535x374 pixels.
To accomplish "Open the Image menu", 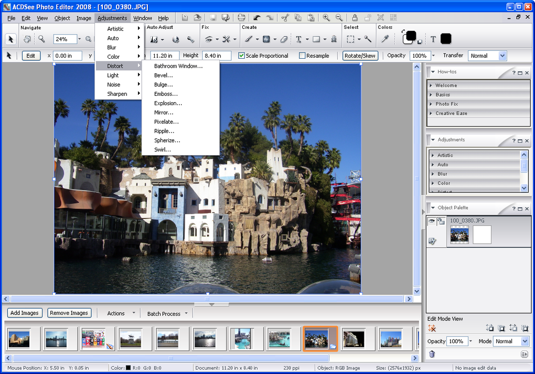I will pos(84,18).
